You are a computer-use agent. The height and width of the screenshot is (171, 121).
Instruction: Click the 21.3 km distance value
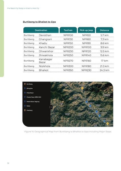(104, 66)
